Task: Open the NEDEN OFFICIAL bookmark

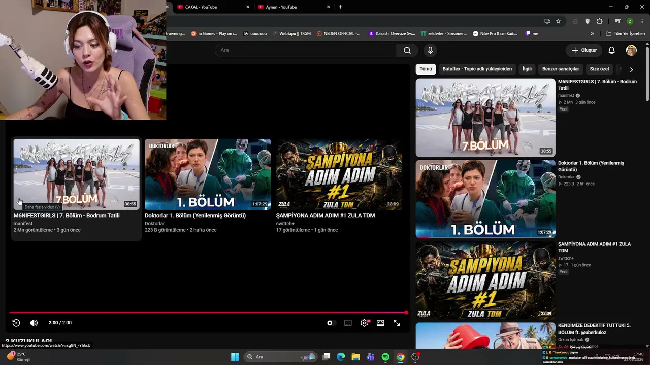Action: click(x=338, y=34)
